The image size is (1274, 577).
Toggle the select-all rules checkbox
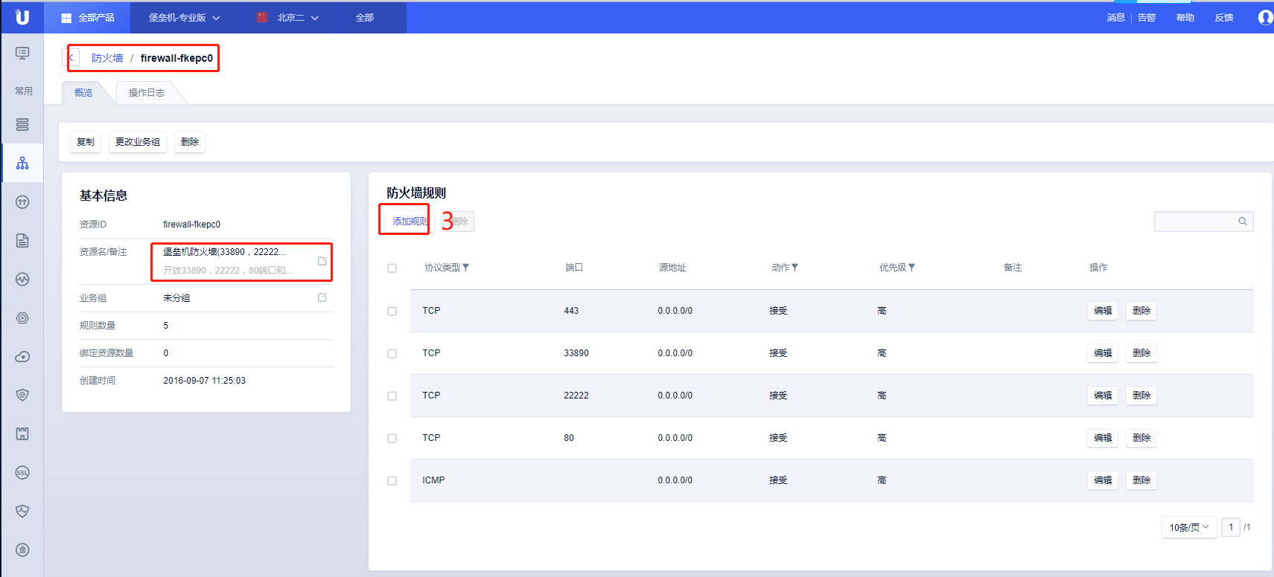tap(392, 268)
